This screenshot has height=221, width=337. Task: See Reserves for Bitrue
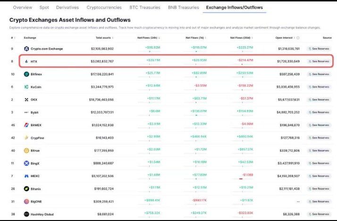319,151
